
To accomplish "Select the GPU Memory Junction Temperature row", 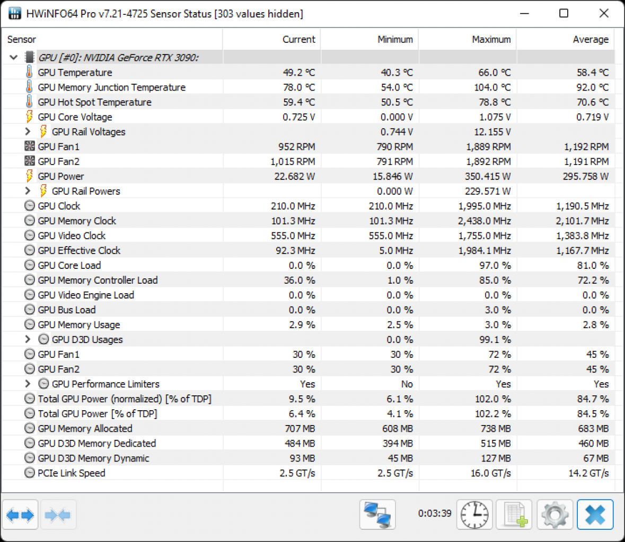I will click(x=308, y=87).
